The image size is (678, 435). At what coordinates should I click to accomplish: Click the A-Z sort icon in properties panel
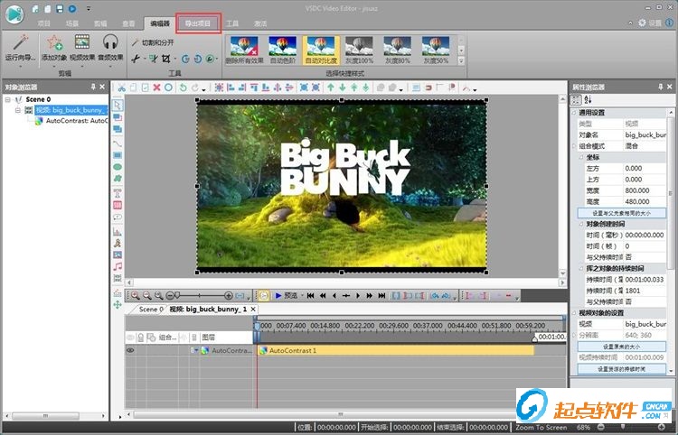coord(588,99)
